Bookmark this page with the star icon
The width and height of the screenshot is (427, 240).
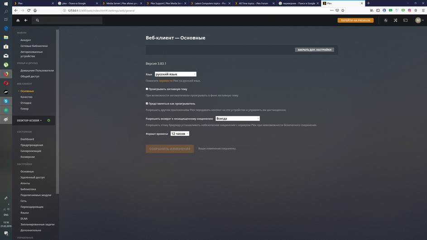coord(343,10)
